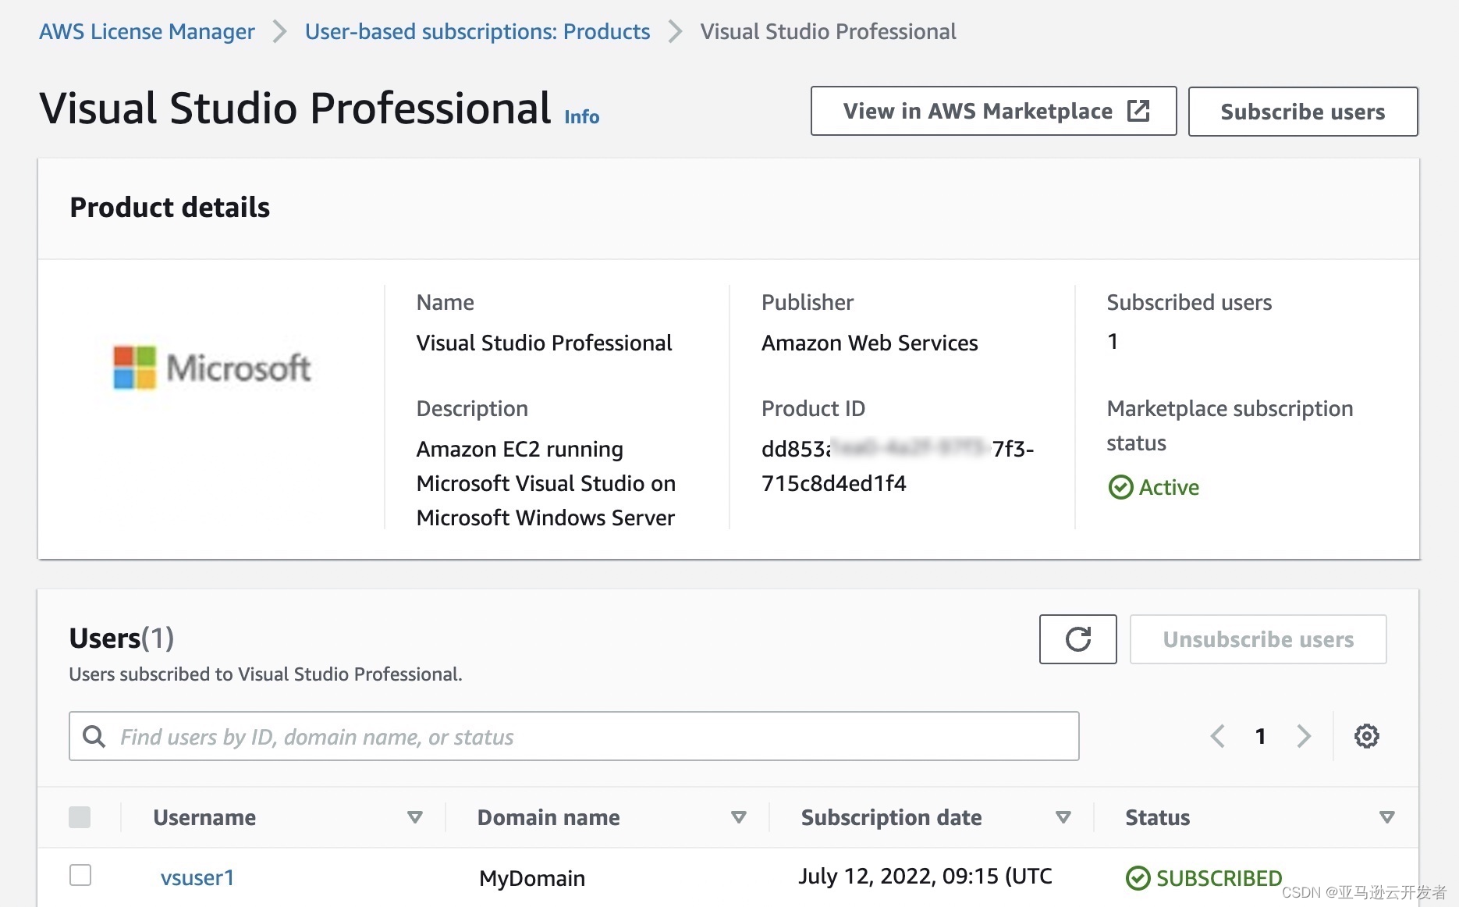Screen dimensions: 1459x907
Task: Click the Subscribe users button
Action: pos(1302,111)
